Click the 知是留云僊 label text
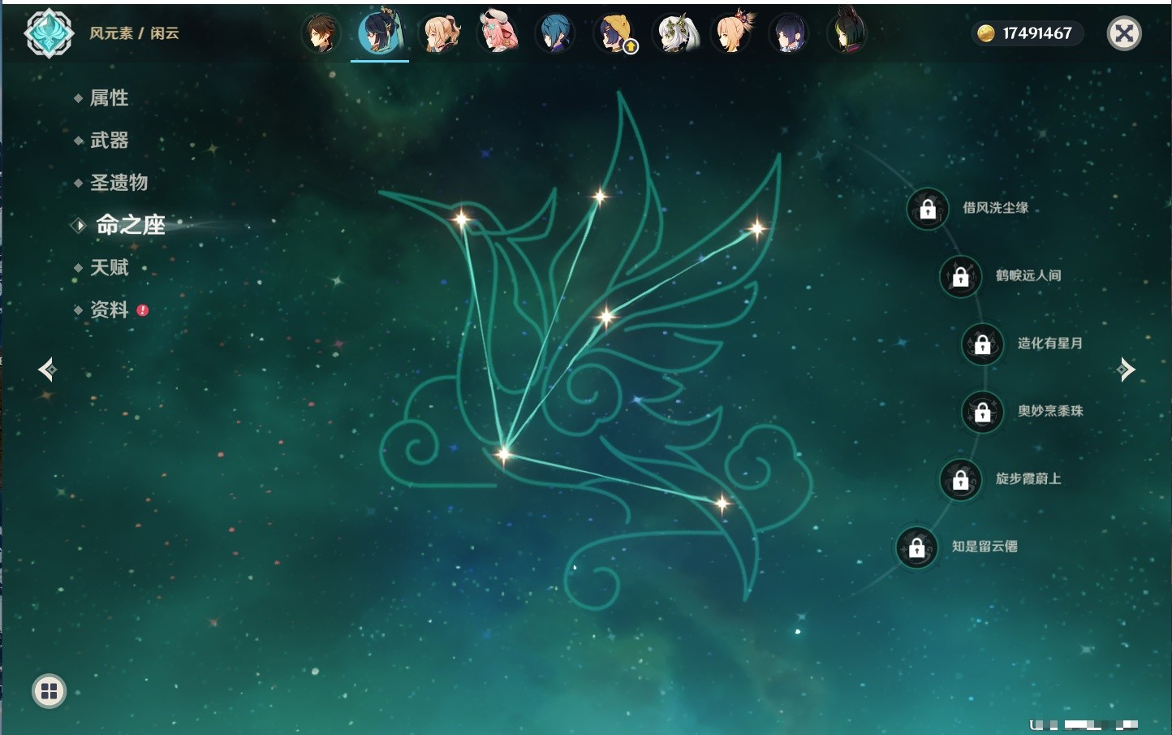Screen dimensions: 1172x735 985,547
